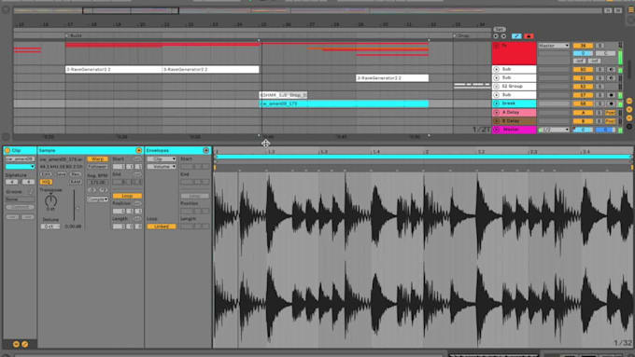The image size is (635, 357).
Task: Click the red button above the Tx track
Action: [x=529, y=36]
